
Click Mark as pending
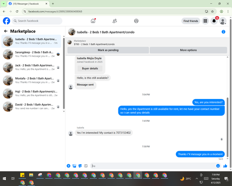[x=108, y=50]
